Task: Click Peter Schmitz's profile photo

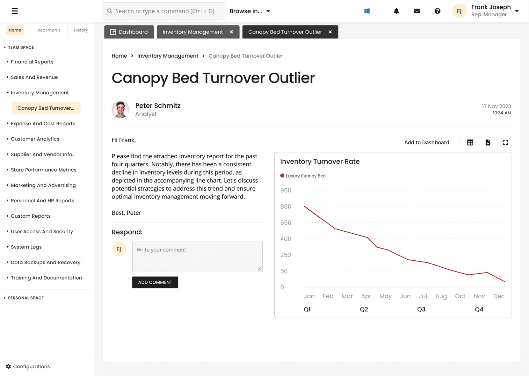Action: (120, 110)
